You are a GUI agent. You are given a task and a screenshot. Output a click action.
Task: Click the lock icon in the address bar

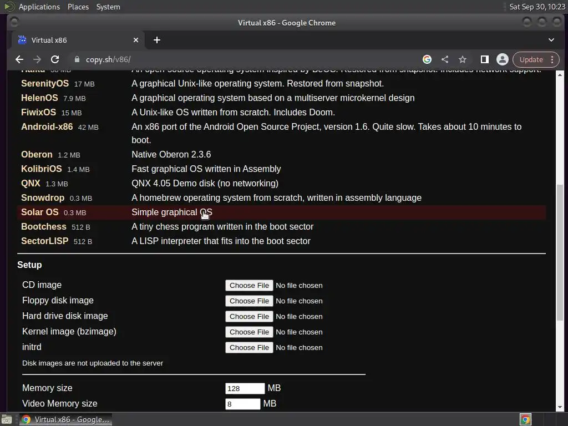pos(77,59)
